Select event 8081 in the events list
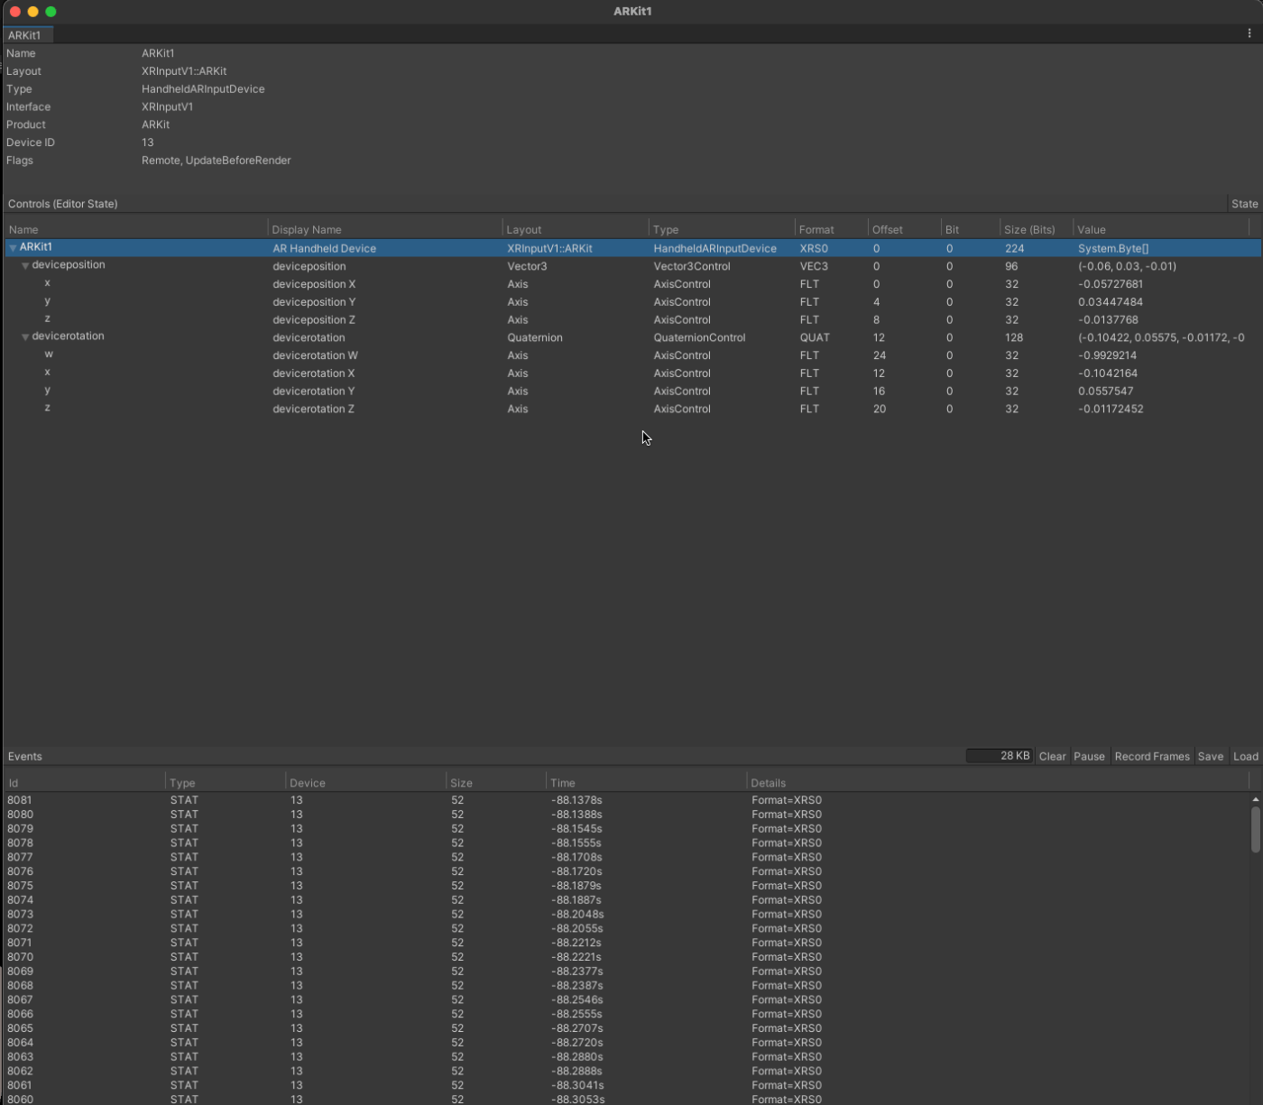 click(x=627, y=800)
